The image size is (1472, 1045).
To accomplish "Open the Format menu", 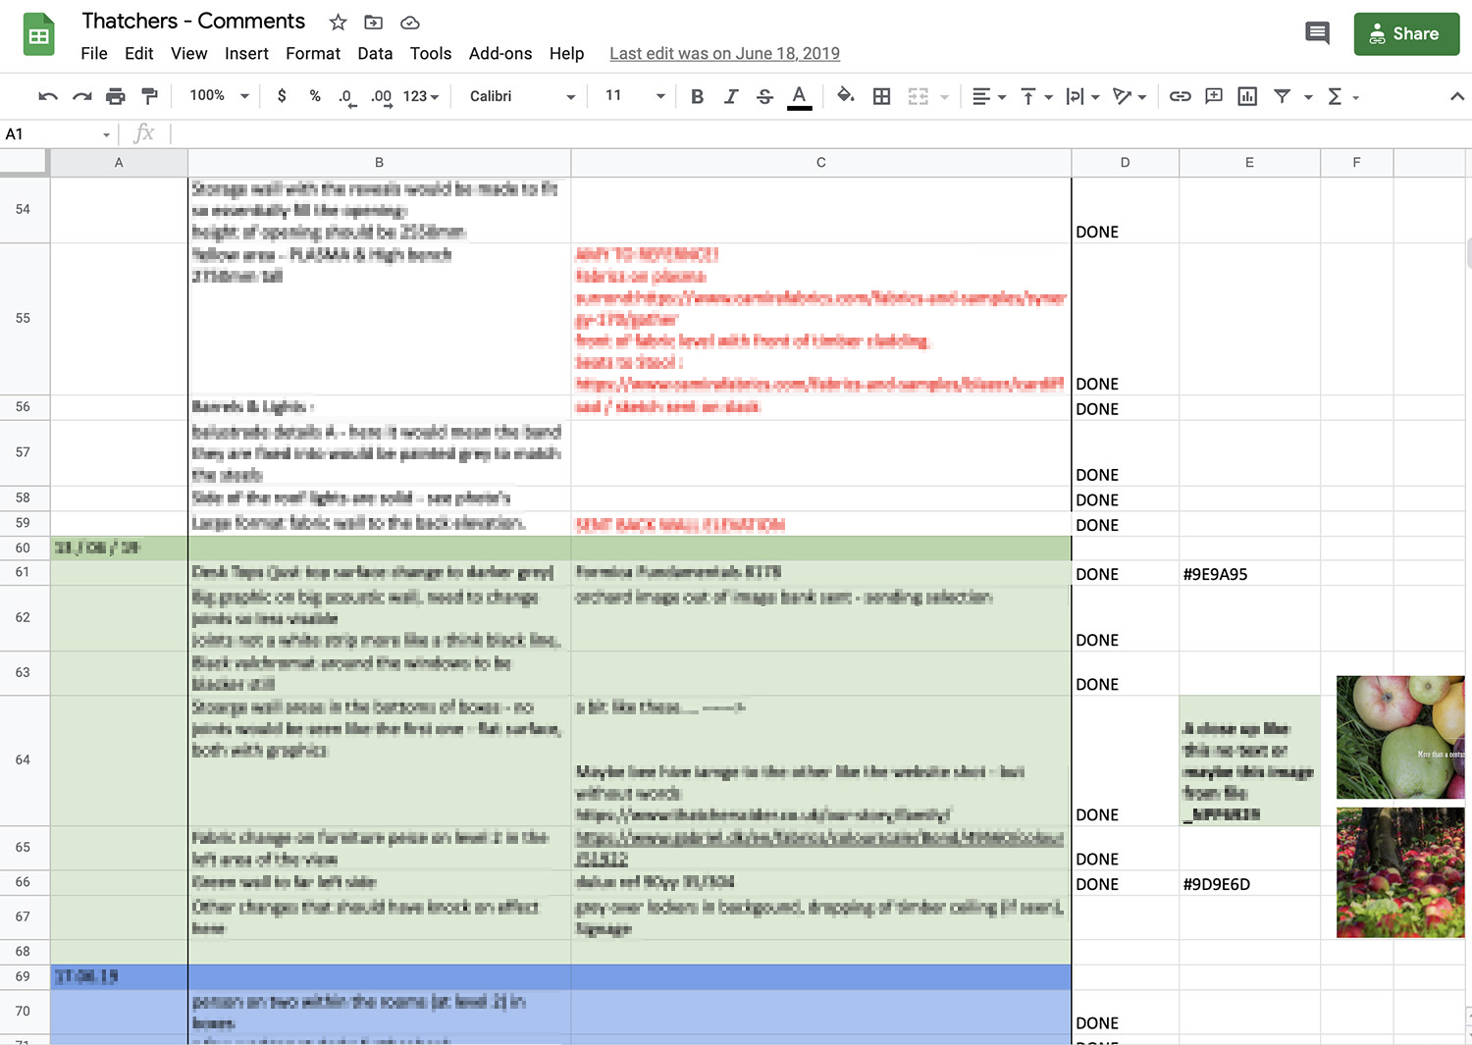I will pyautogui.click(x=313, y=53).
